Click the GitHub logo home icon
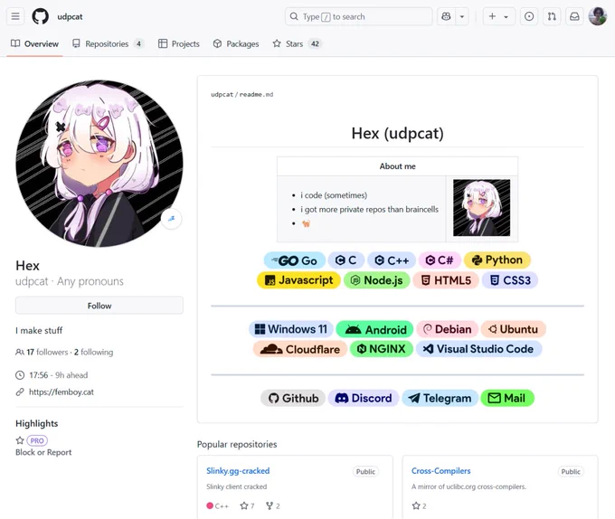 (41, 16)
